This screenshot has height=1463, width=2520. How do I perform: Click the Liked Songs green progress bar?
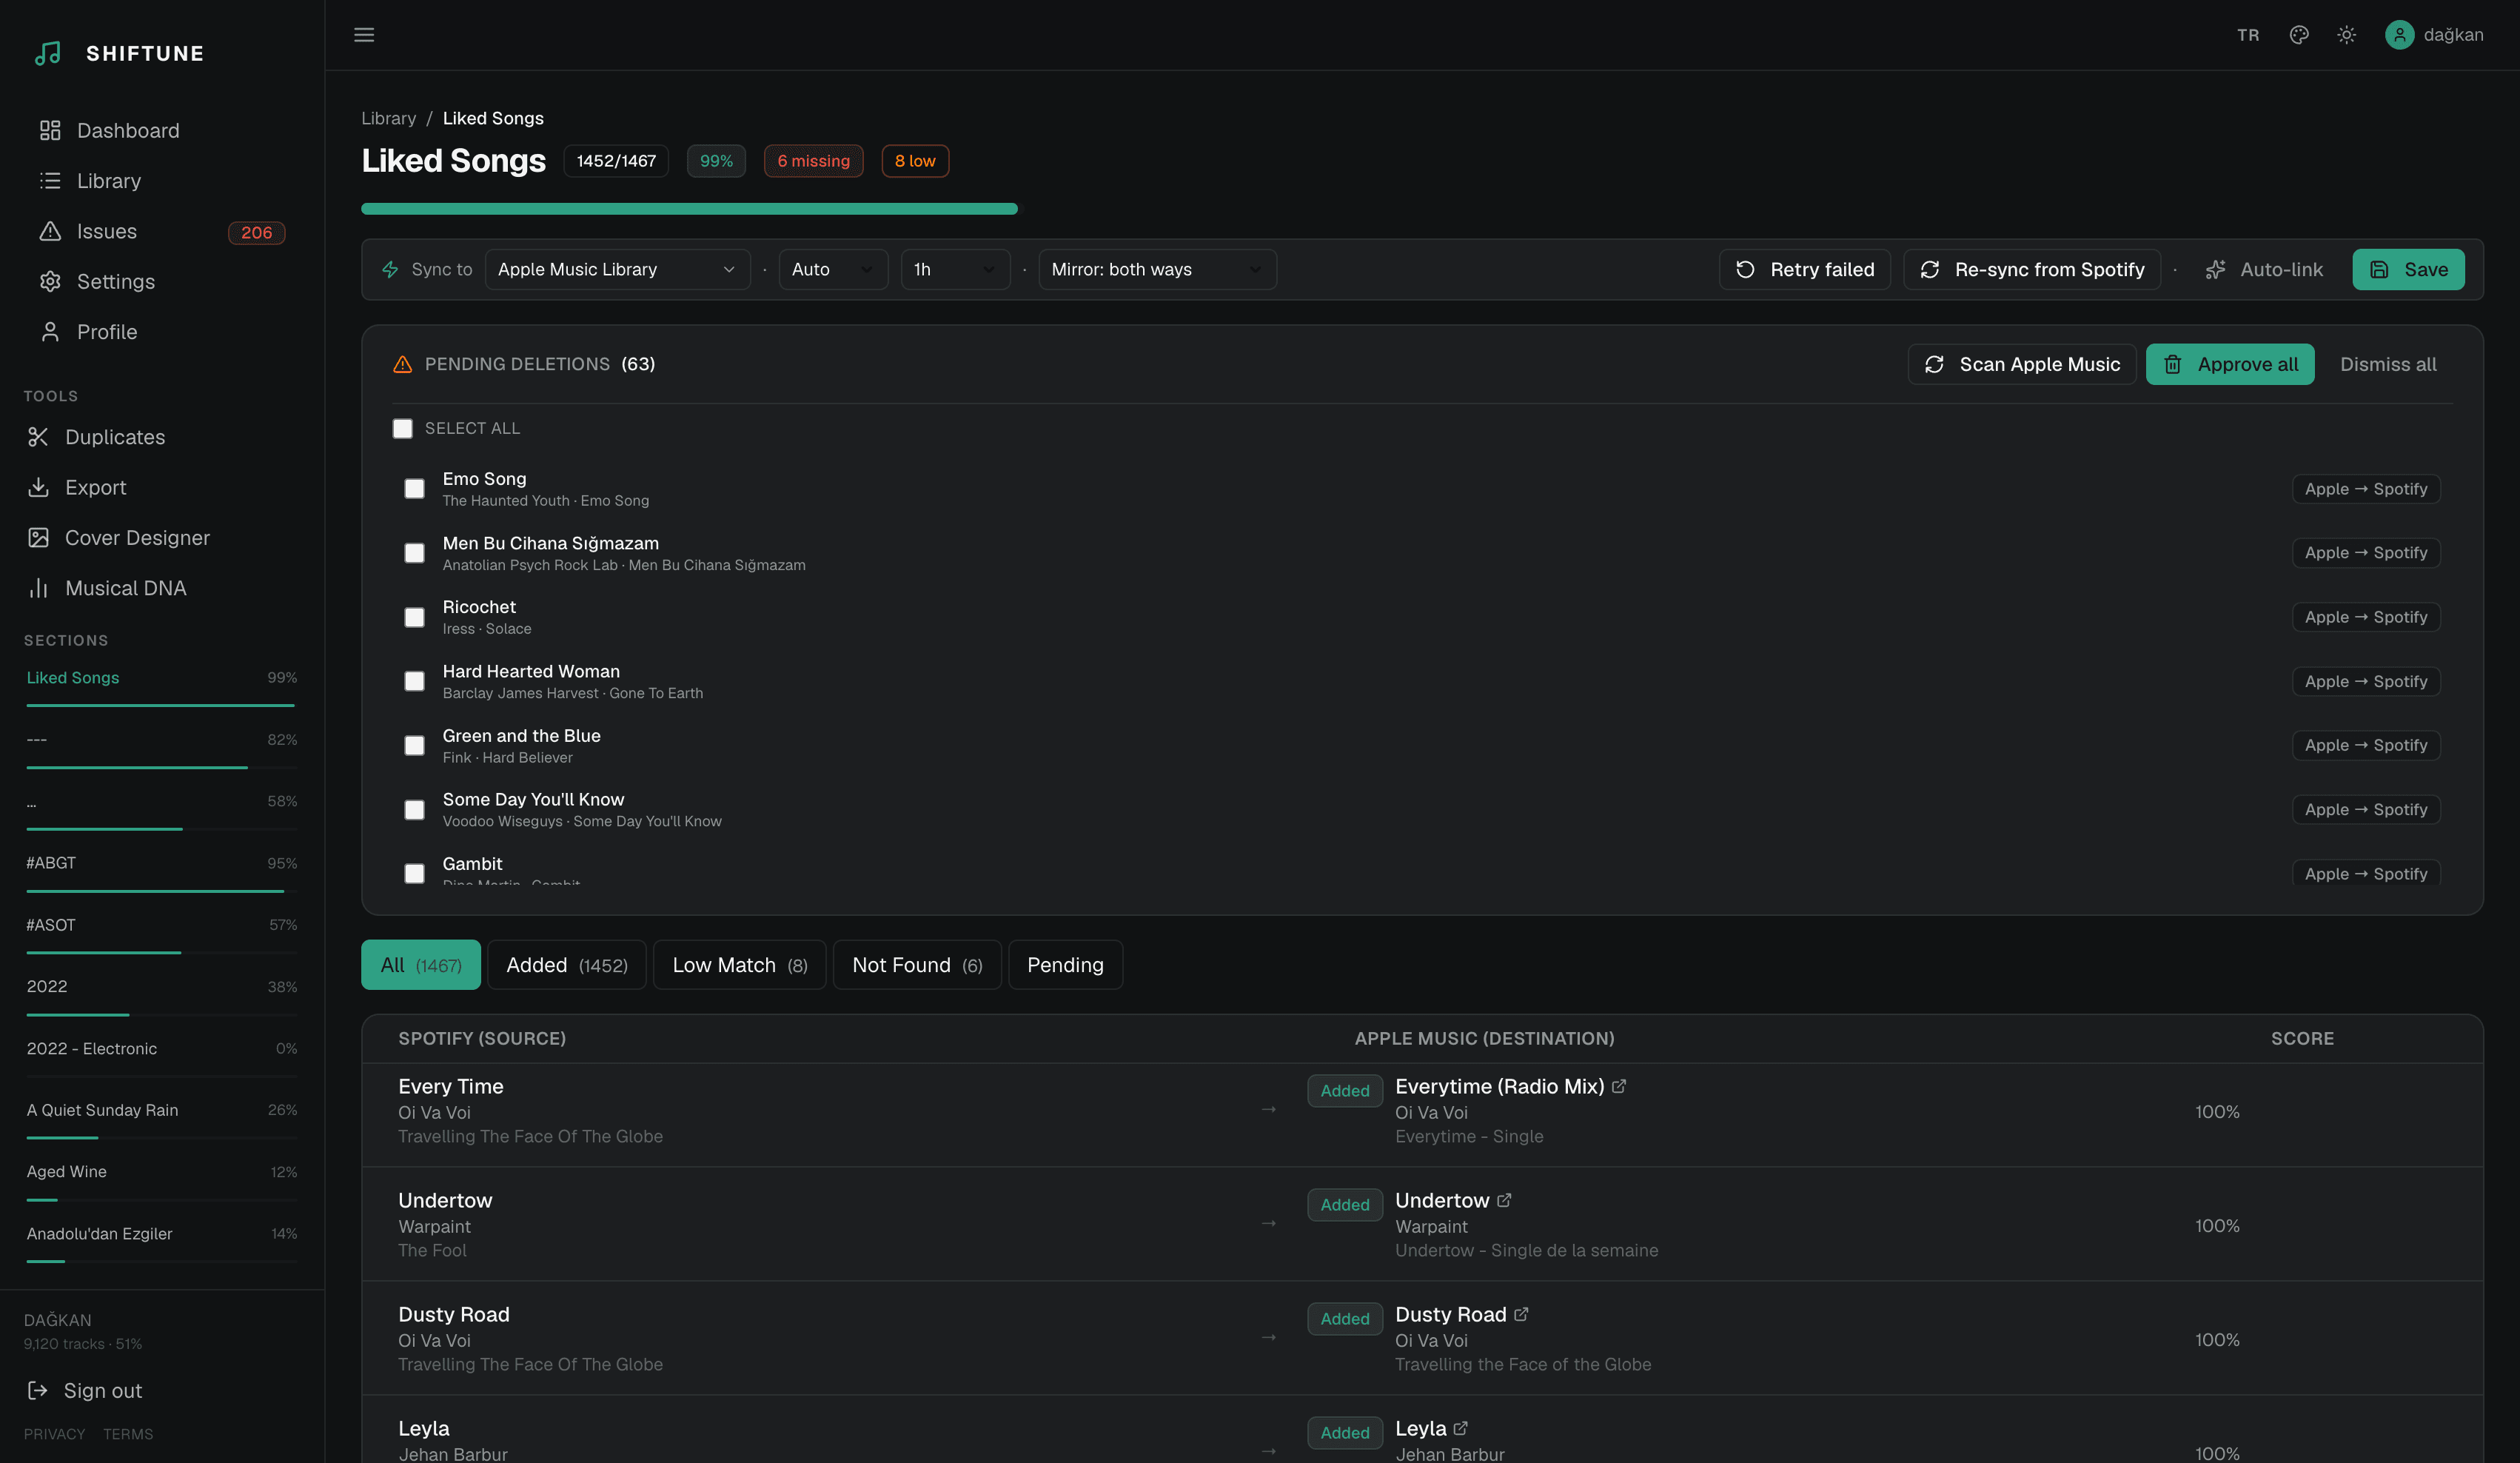click(x=689, y=209)
